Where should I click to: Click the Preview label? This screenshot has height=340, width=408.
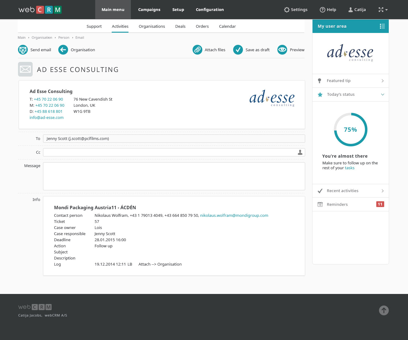[297, 50]
